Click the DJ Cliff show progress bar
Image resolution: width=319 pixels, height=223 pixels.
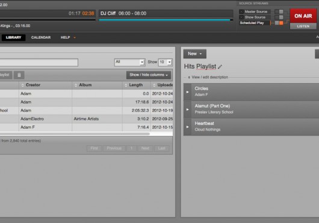click(166, 20)
